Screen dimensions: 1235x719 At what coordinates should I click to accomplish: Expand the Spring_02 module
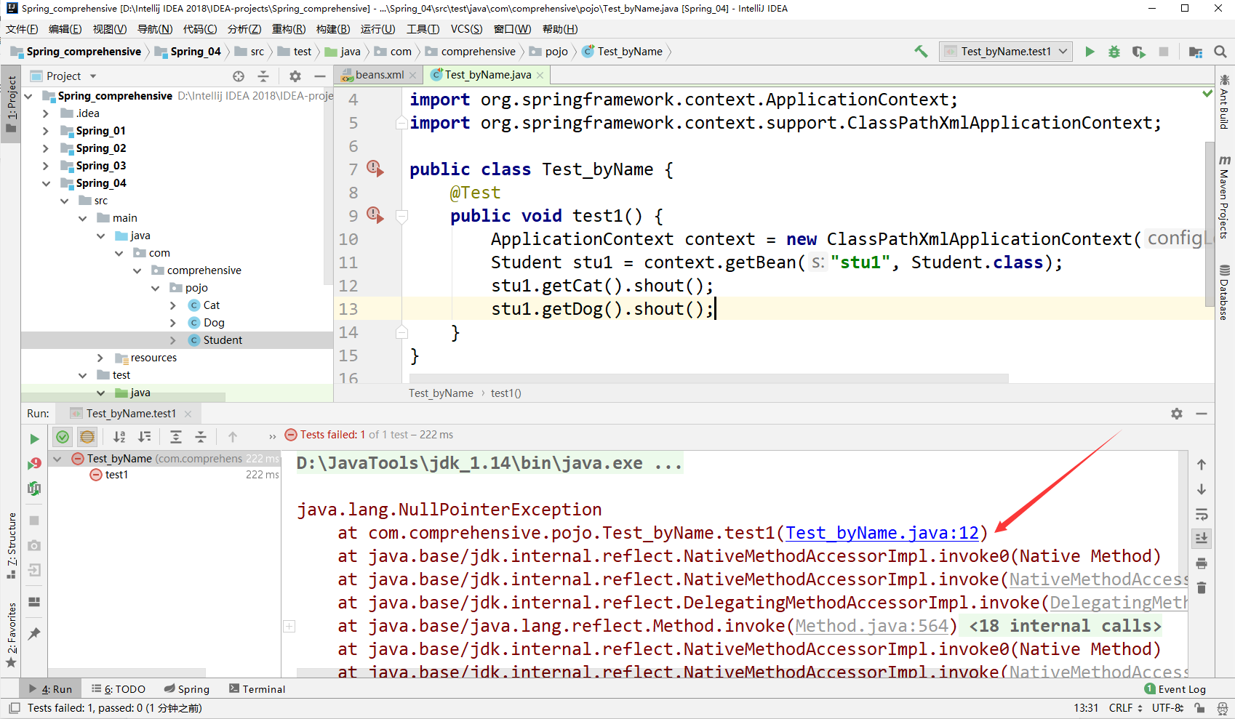tap(46, 148)
